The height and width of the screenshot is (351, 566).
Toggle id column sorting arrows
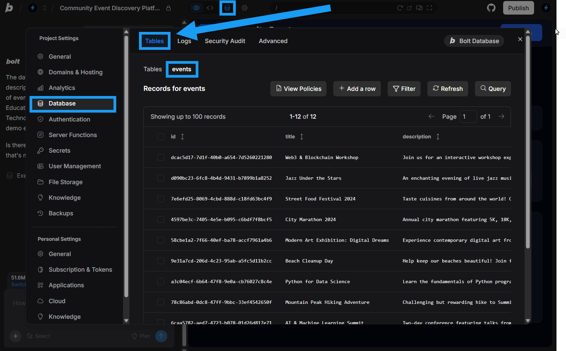[182, 137]
